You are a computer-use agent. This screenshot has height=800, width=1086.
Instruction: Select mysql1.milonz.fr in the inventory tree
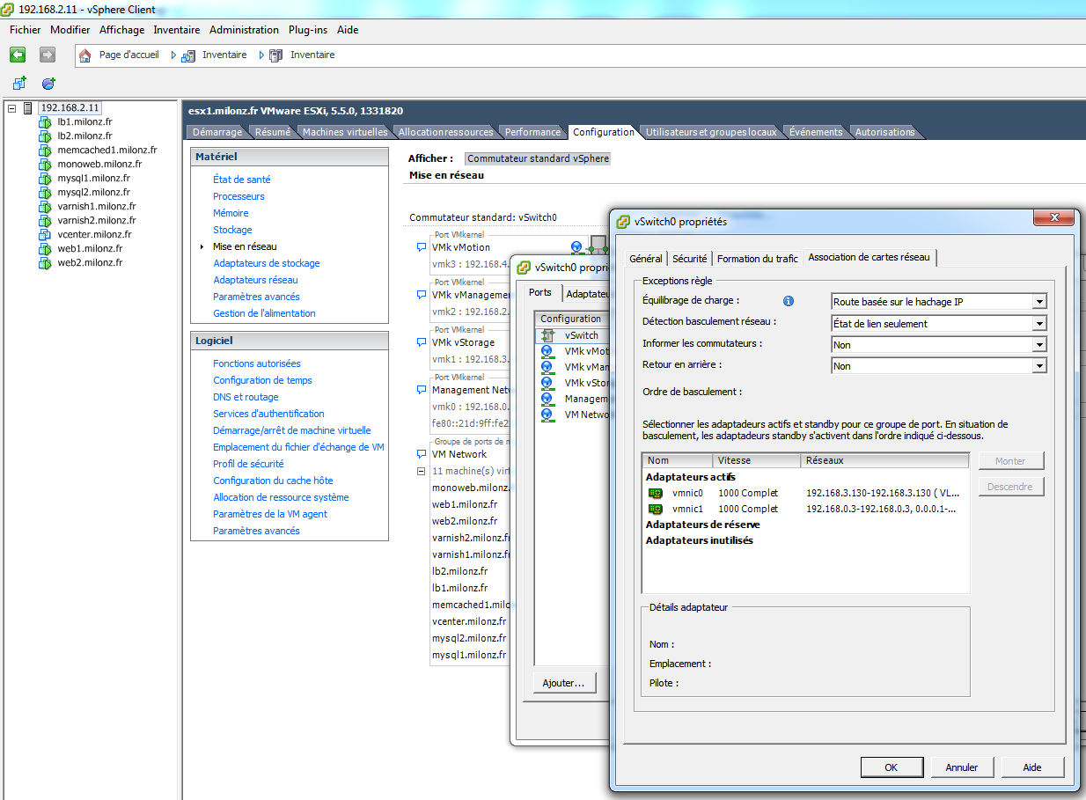pos(93,178)
